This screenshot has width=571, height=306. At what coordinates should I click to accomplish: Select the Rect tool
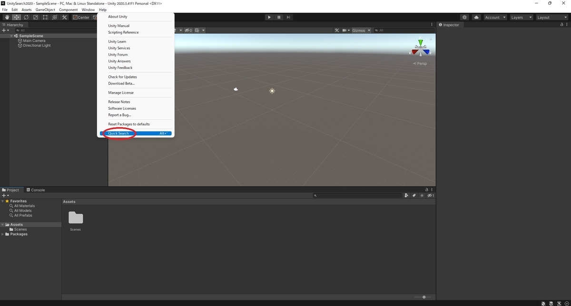(x=45, y=17)
